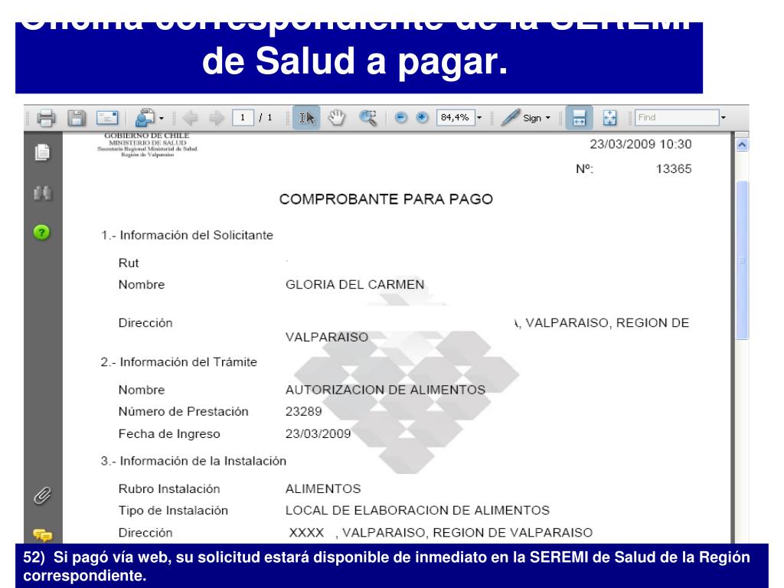Click the name GLORIA DEL CARMEN
This screenshot has width=784, height=588.
pyautogui.click(x=355, y=285)
